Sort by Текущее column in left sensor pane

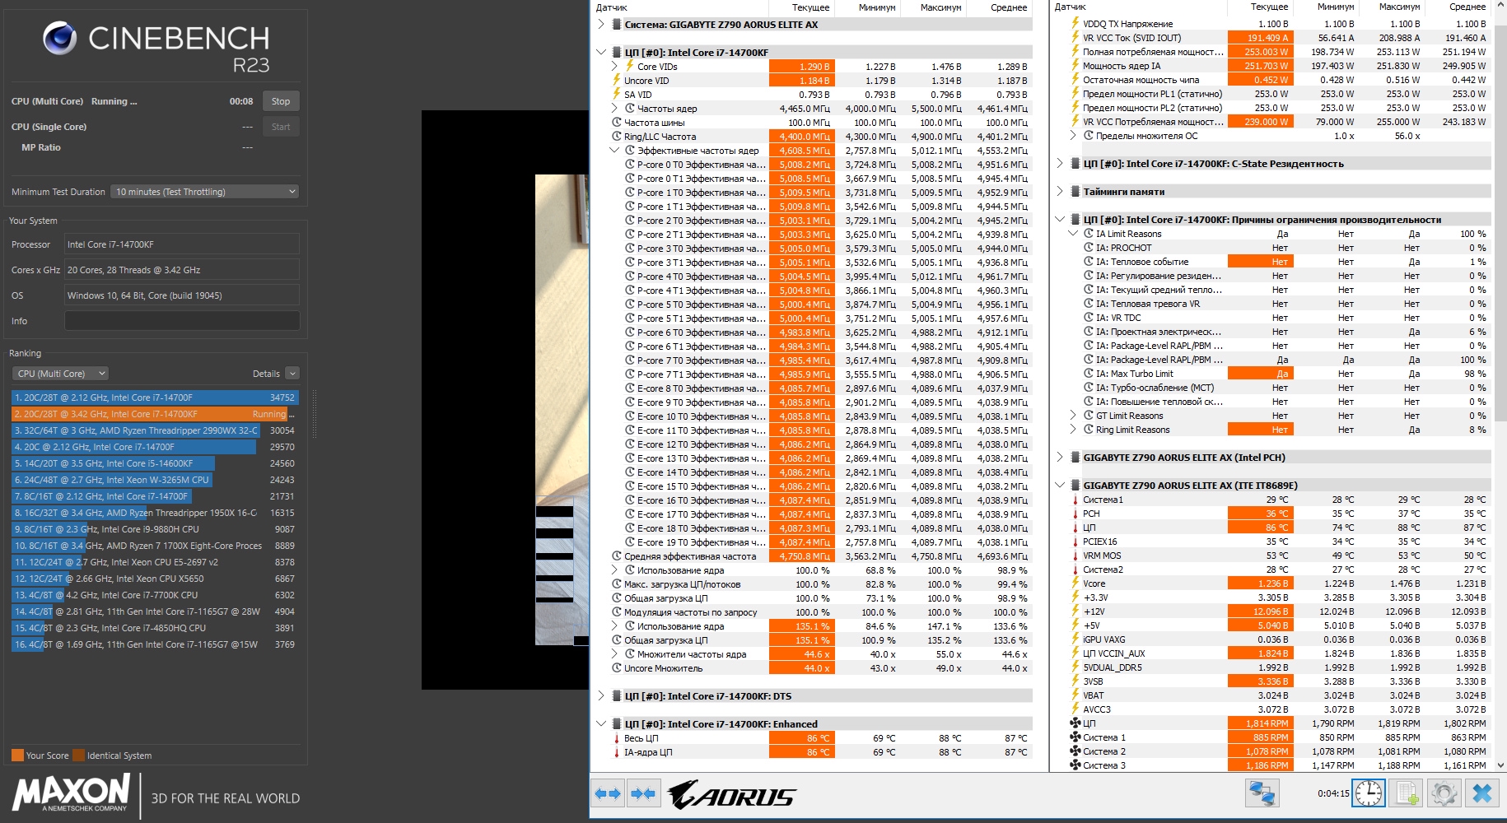801,7
